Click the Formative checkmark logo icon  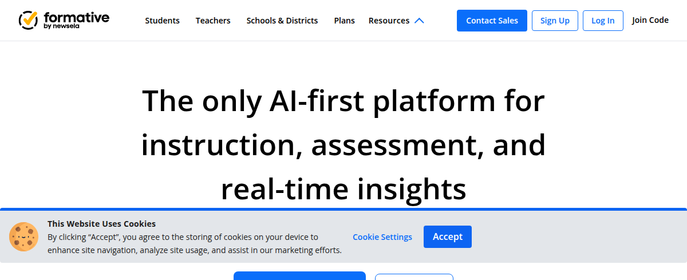click(x=28, y=20)
